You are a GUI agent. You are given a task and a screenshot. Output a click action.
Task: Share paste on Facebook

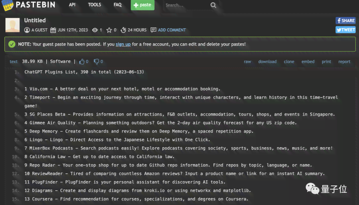pyautogui.click(x=345, y=21)
